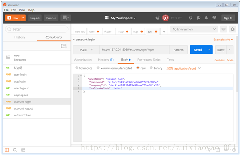The height and width of the screenshot is (156, 241).
Task: Save the request
Action: point(221,50)
